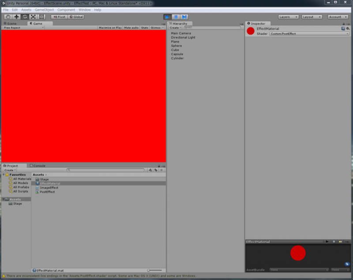Stop play mode with the Play button
Viewport: 353px width, 280px height.
point(167,17)
